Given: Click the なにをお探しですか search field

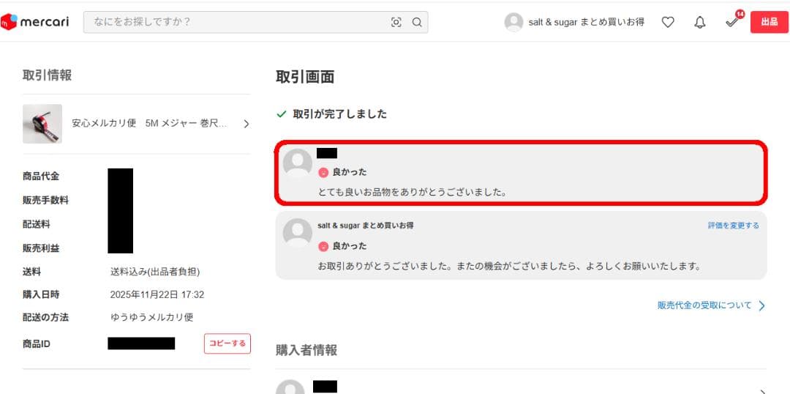Looking at the screenshot, I should [x=236, y=22].
